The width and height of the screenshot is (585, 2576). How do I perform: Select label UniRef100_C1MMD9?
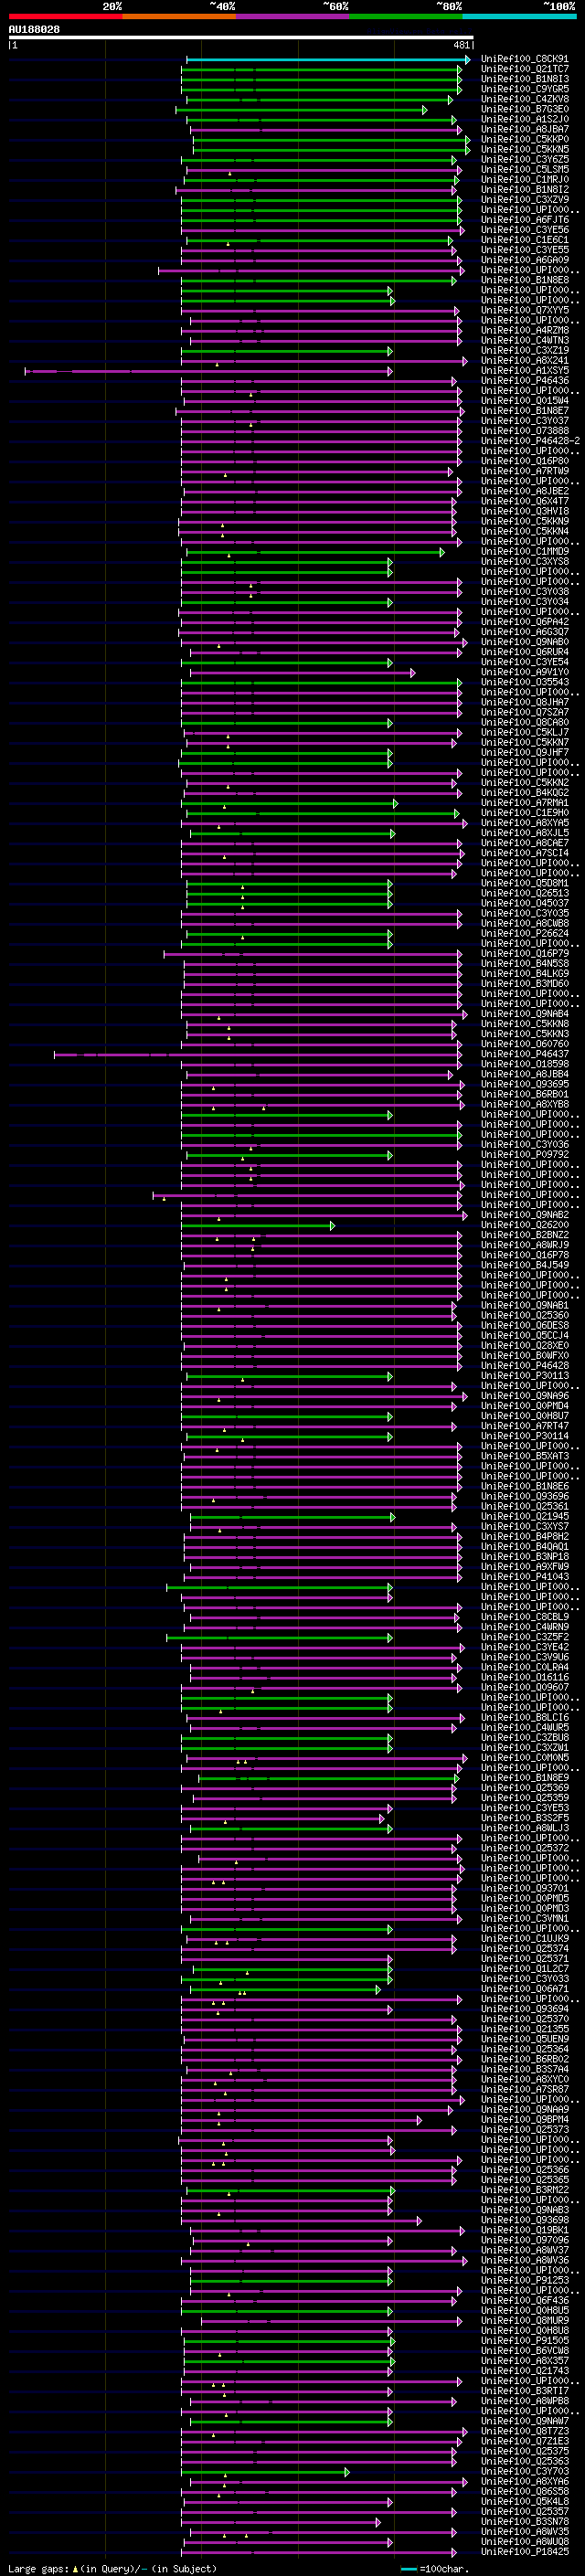tap(524, 552)
